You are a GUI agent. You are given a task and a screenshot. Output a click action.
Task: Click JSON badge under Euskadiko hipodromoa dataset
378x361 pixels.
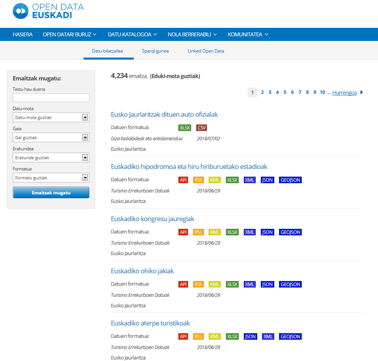(267, 180)
